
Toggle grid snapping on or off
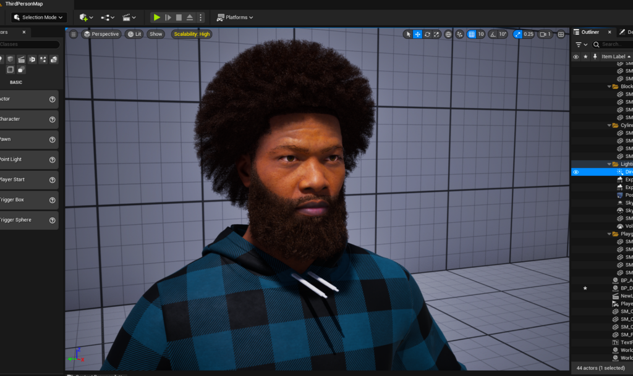(472, 34)
